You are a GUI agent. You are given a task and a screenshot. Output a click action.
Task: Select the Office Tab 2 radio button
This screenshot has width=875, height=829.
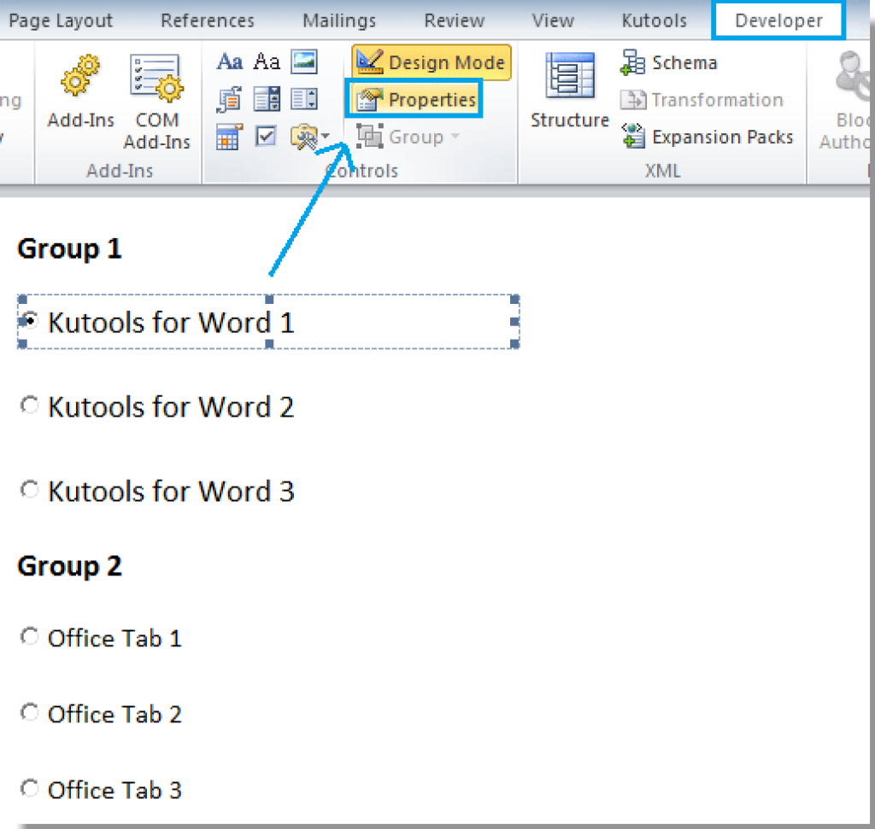[29, 712]
